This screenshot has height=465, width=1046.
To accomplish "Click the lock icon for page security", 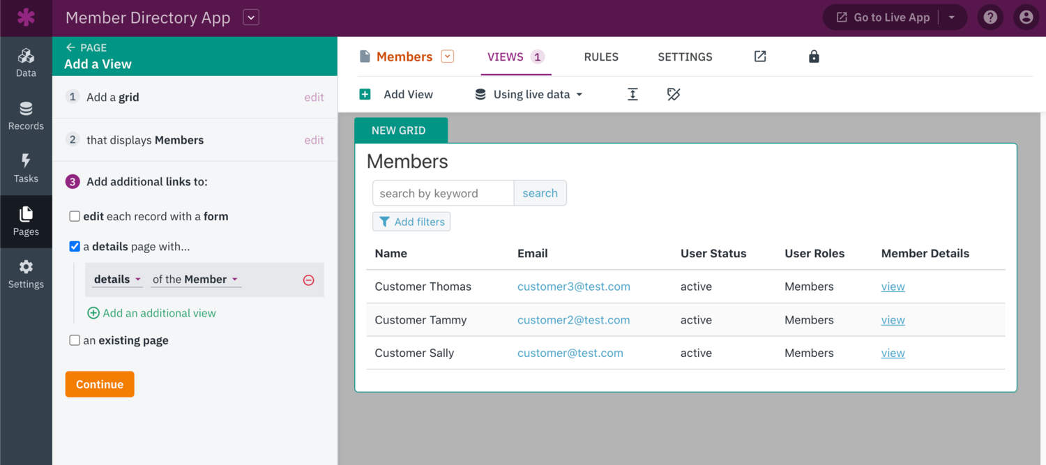I will click(x=814, y=56).
